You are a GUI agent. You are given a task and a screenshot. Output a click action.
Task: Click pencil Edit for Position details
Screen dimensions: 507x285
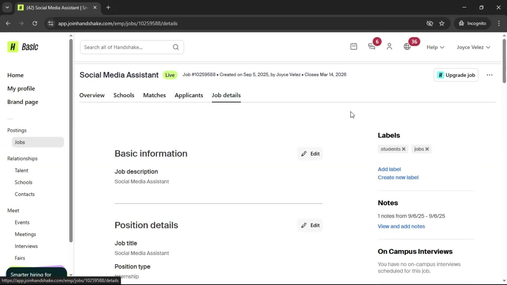(310, 225)
